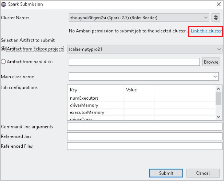Focus the Command line arguments field
This screenshot has width=224, height=181.
coord(144,126)
